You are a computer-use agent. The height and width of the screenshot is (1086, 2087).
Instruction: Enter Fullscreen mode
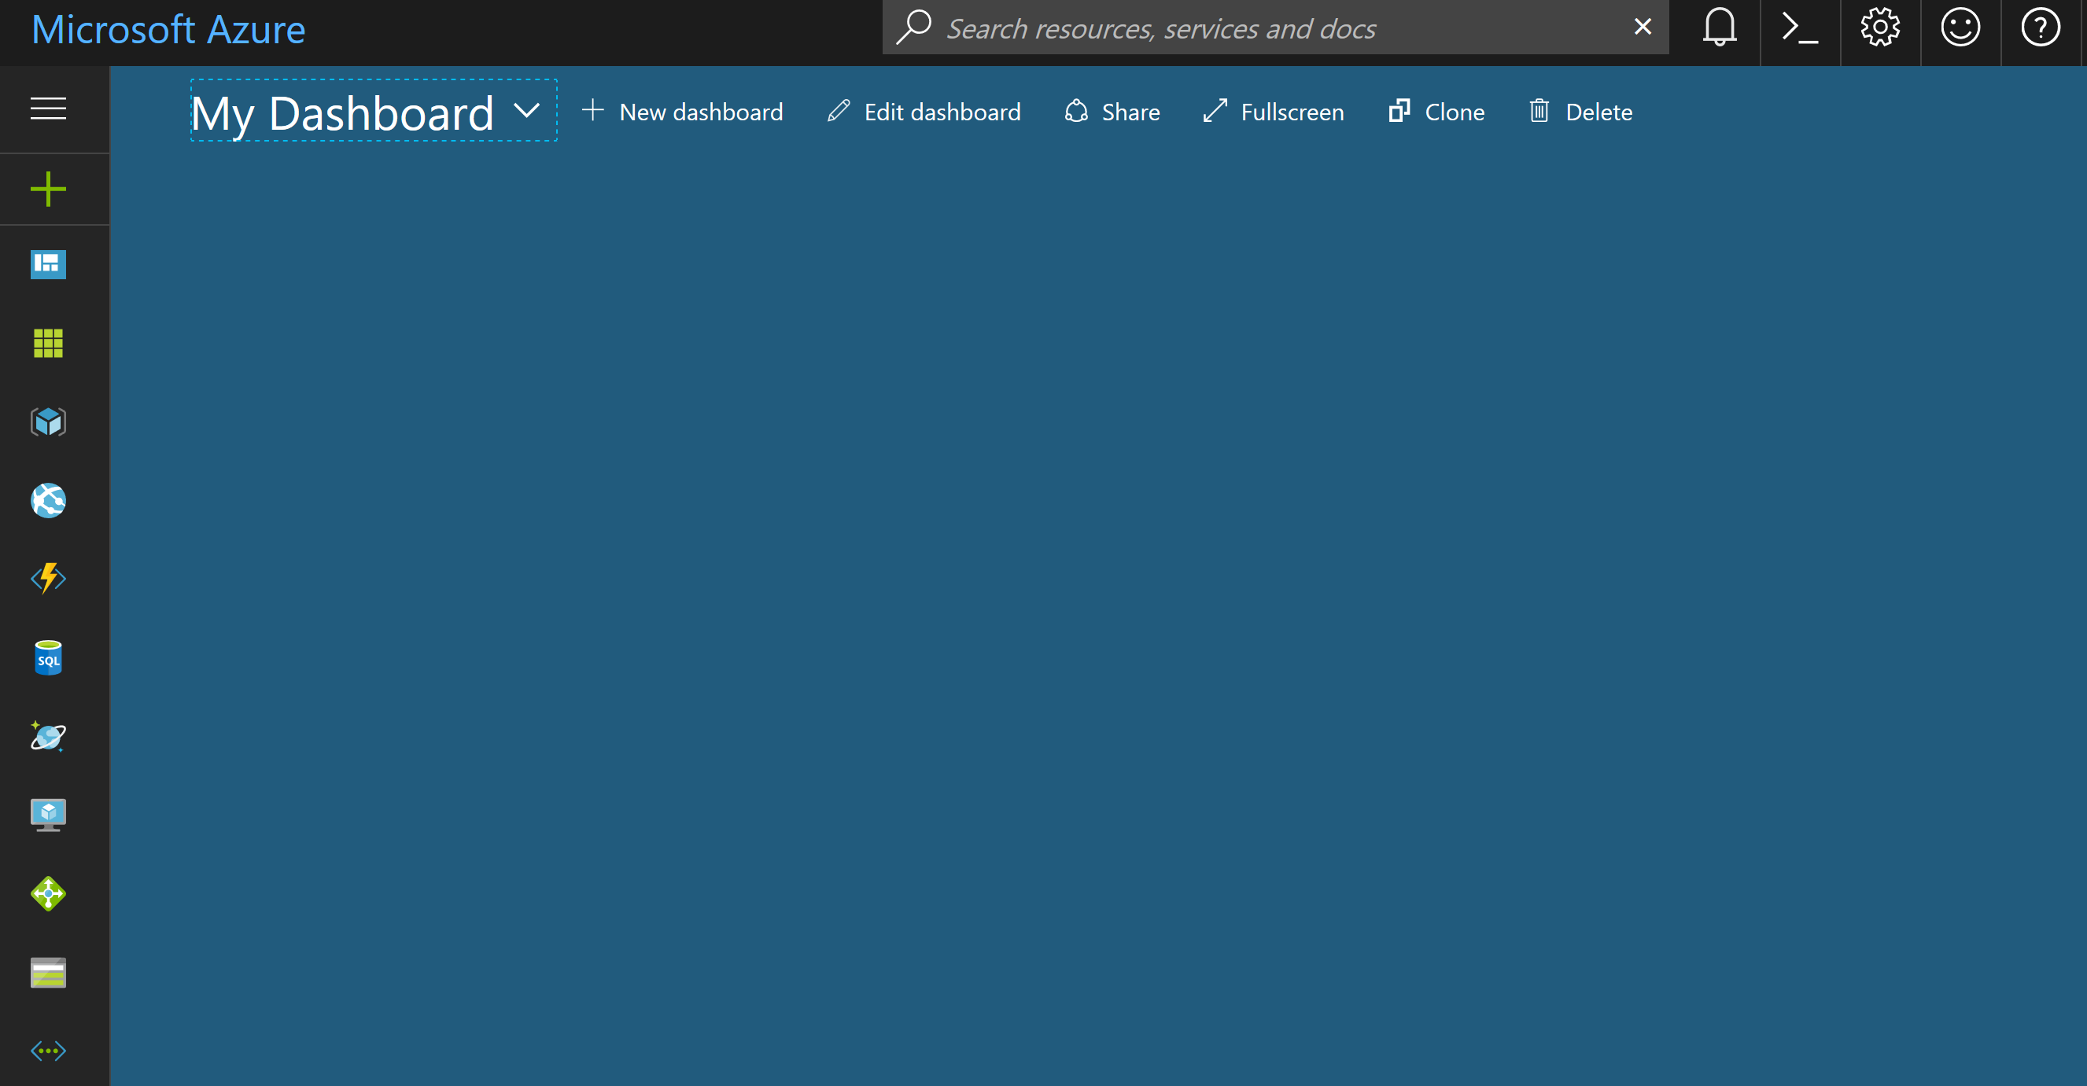click(x=1273, y=112)
